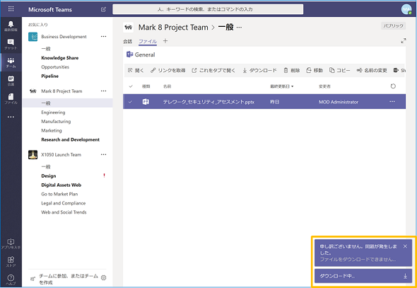Select the ファイル tab
This screenshot has height=288, width=417.
[148, 41]
